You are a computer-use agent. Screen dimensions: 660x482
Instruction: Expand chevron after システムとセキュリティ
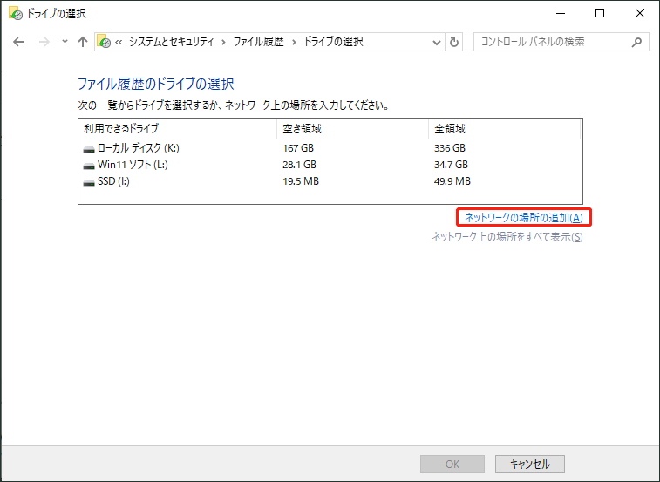tap(223, 42)
